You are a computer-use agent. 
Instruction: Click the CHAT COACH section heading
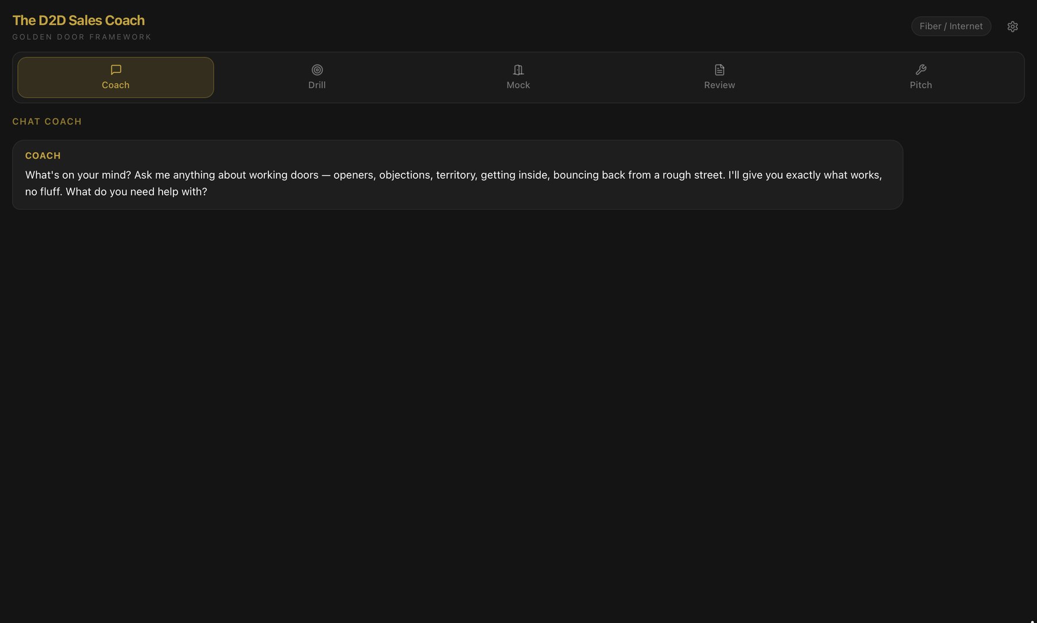coord(47,122)
